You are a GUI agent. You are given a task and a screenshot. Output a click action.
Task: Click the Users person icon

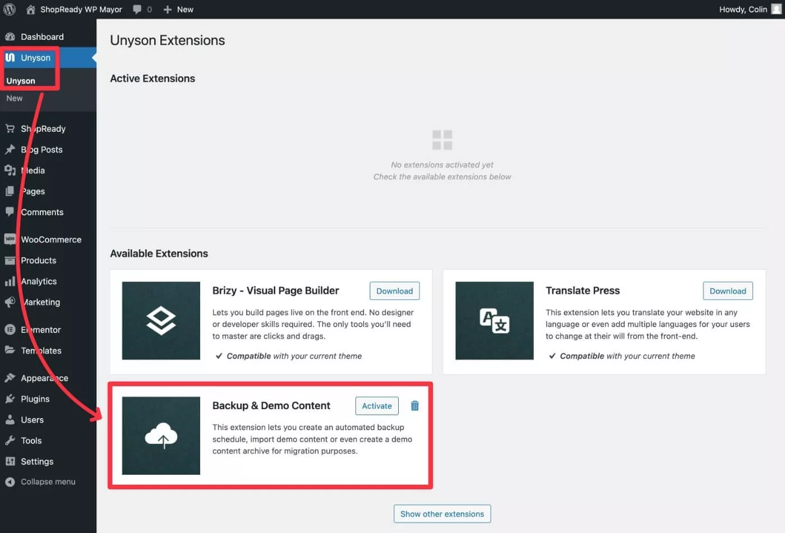point(10,420)
